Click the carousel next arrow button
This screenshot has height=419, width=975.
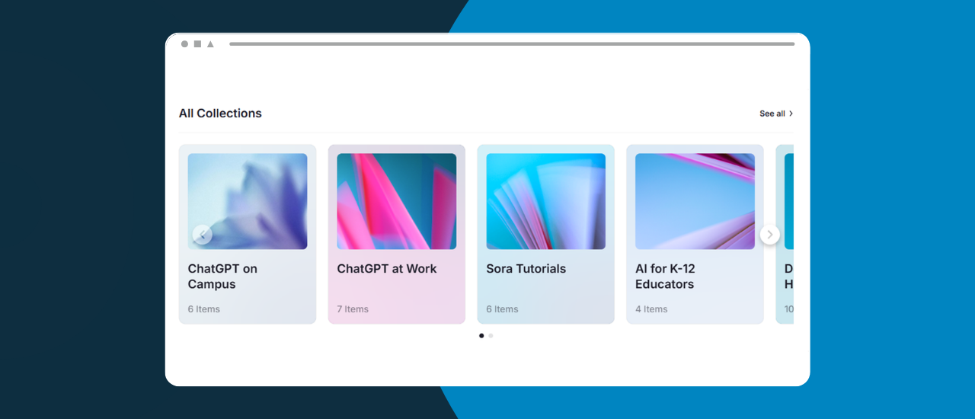(x=770, y=235)
